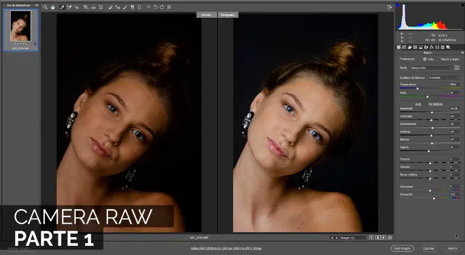
Task: Click the Antes view label
Action: [x=206, y=15]
